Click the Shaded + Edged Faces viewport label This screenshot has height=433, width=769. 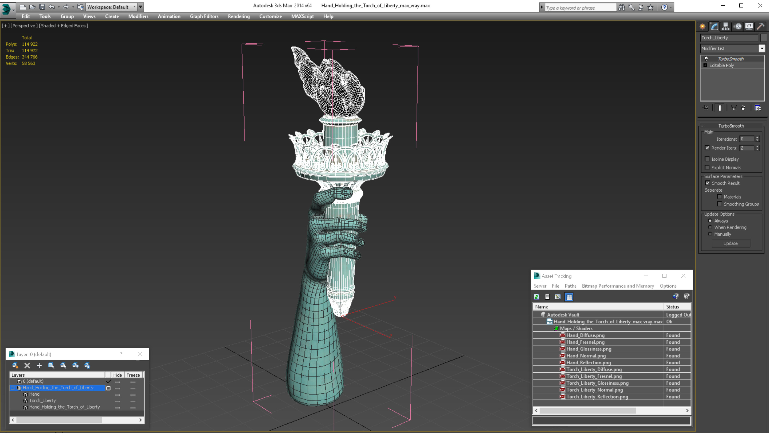tap(64, 26)
